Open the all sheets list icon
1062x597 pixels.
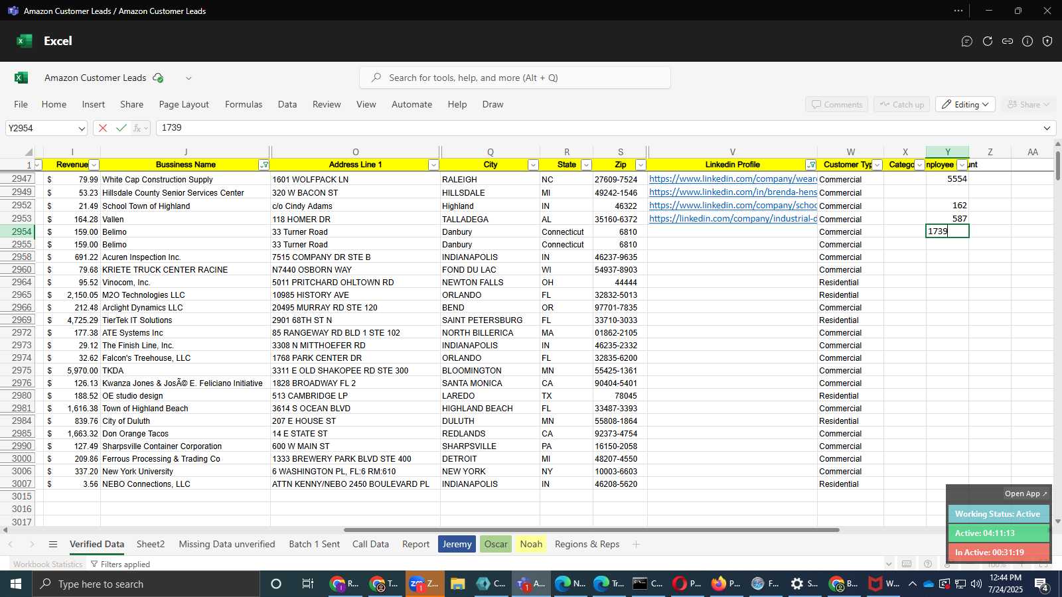click(x=53, y=545)
